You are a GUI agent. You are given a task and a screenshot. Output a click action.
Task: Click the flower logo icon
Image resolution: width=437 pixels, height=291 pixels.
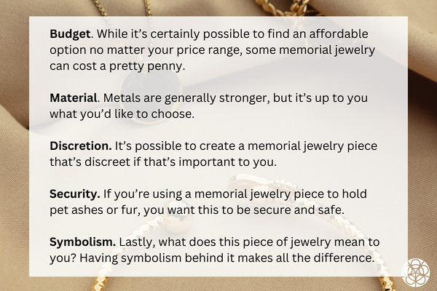click(415, 271)
